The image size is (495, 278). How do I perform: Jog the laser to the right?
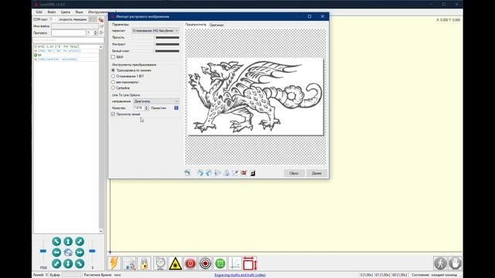(80, 253)
